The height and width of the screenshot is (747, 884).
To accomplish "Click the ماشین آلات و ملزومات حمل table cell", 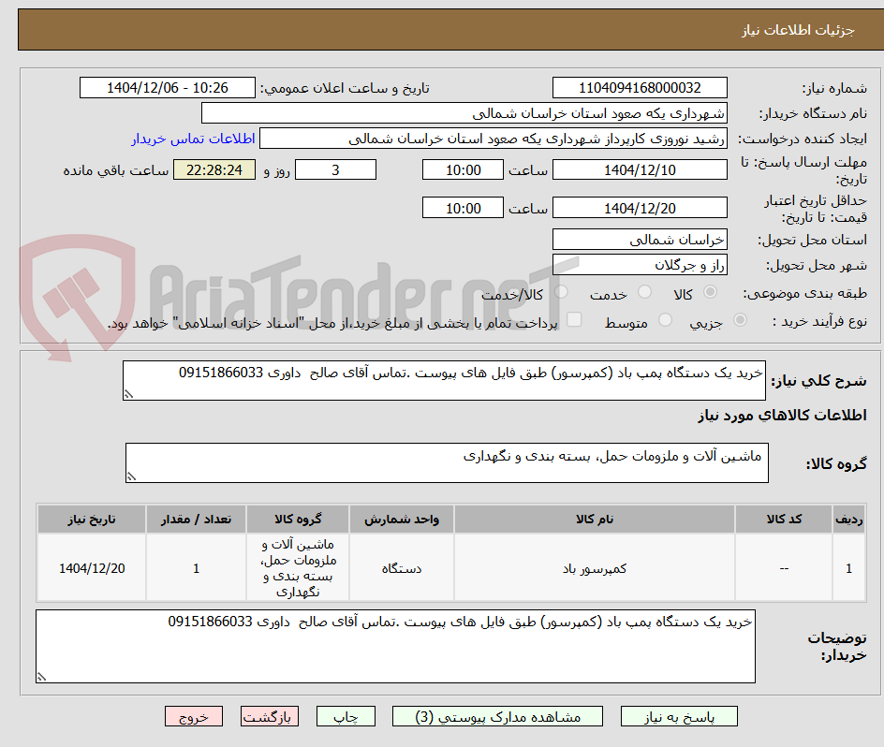I will click(x=298, y=568).
